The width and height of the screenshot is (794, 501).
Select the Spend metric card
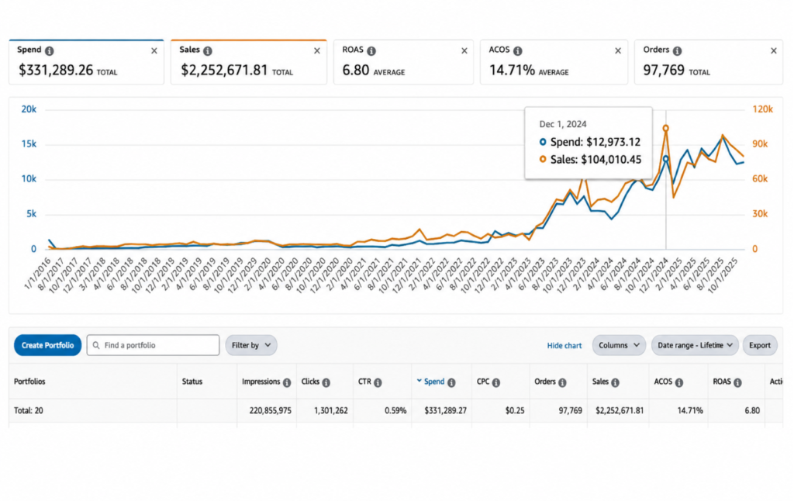click(86, 62)
